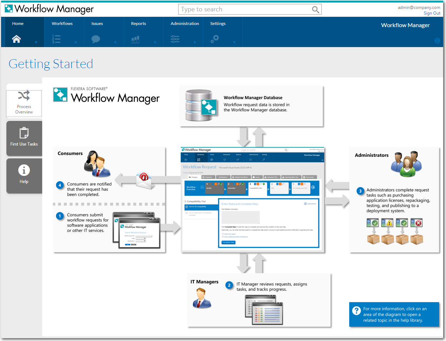Viewport: 446px width, 341px height.
Task: Click the IT Managers diagram area
Action: tap(259, 300)
